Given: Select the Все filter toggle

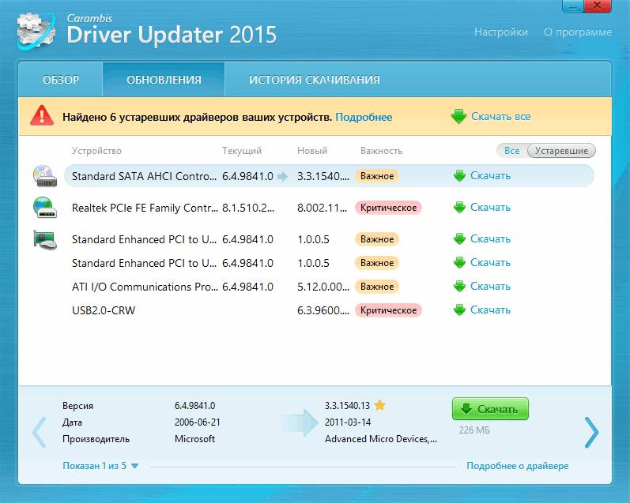Looking at the screenshot, I should 512,151.
